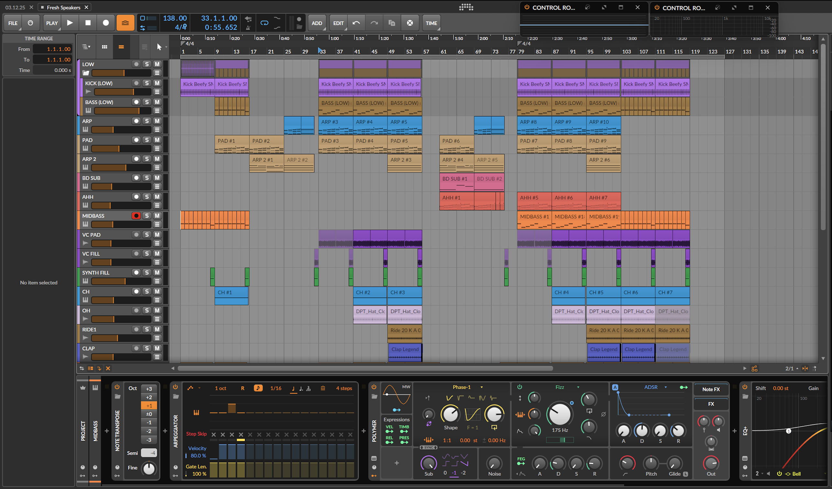
Task: Open the FILE menu
Action: 13,23
